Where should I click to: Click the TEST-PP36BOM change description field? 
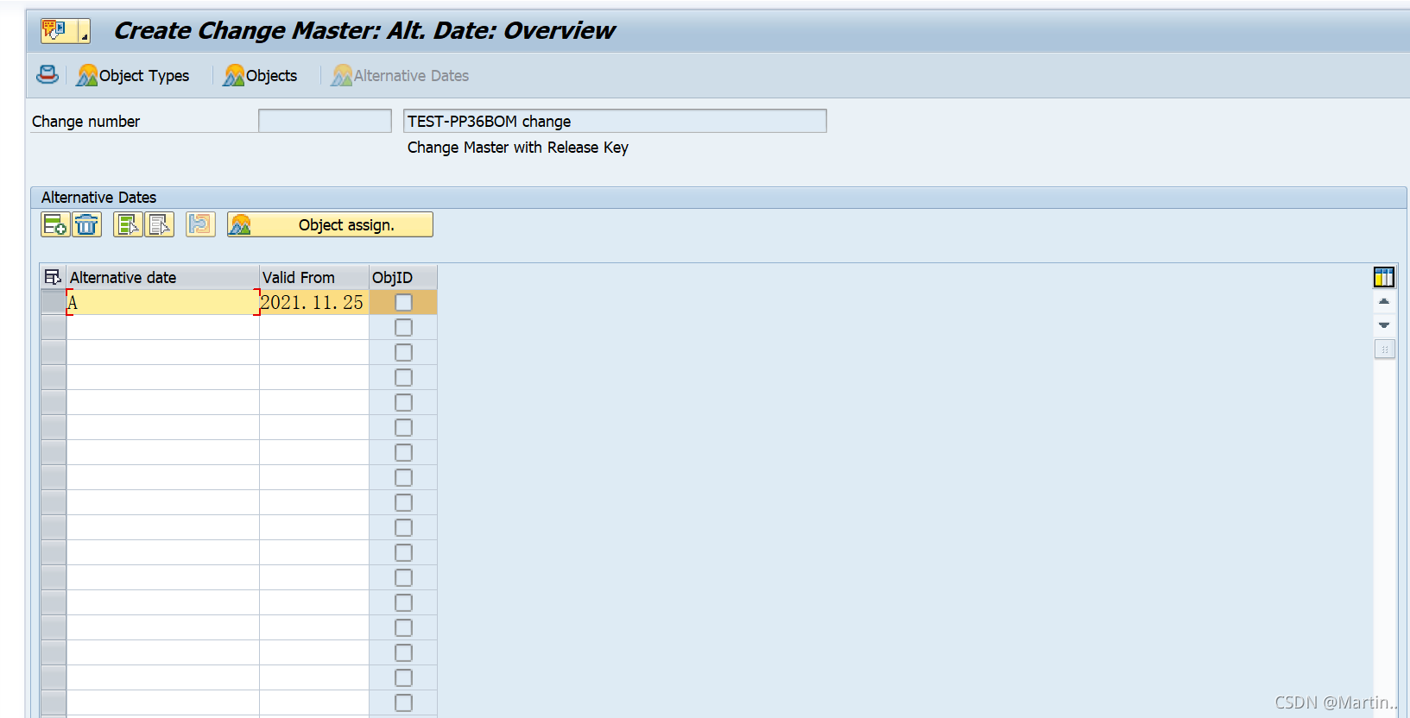tap(615, 121)
